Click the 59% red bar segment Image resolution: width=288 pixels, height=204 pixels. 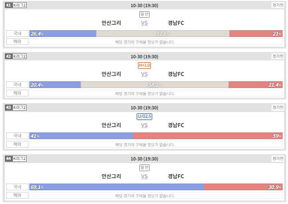208,136
